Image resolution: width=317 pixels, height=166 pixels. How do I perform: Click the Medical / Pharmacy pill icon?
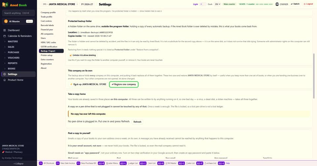pyautogui.click(x=3, y=152)
